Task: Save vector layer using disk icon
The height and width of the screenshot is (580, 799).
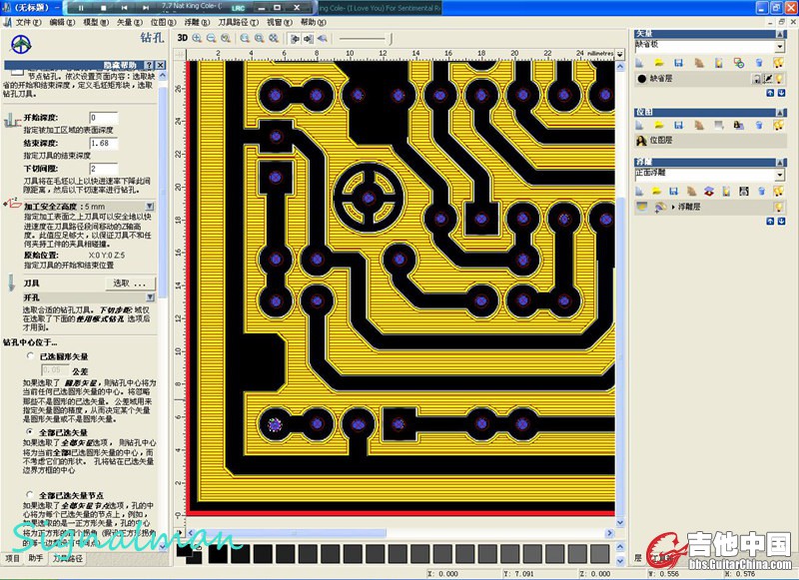Action: [x=677, y=62]
